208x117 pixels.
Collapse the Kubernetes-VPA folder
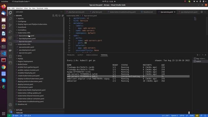point(24,44)
